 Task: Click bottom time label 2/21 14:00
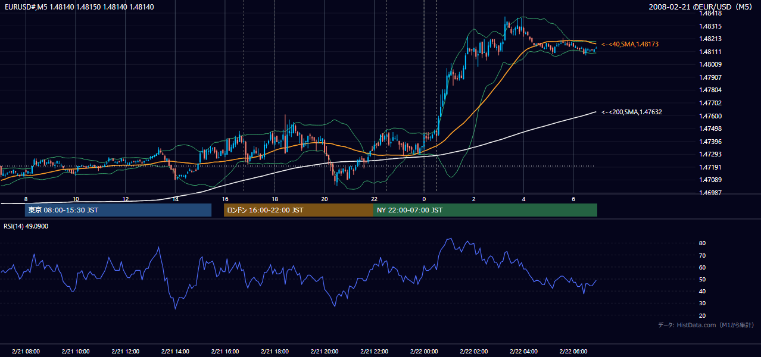point(175,352)
